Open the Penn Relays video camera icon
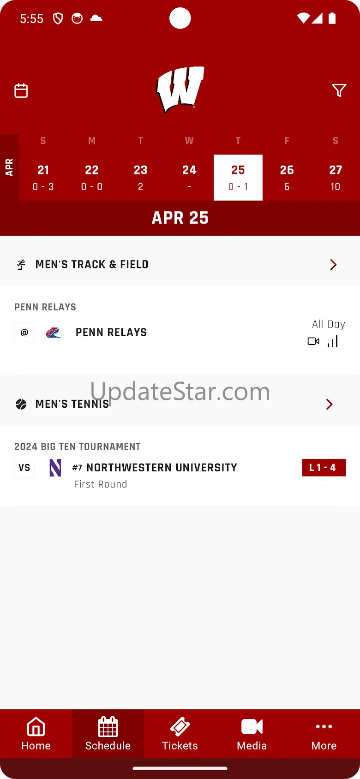 (x=313, y=341)
